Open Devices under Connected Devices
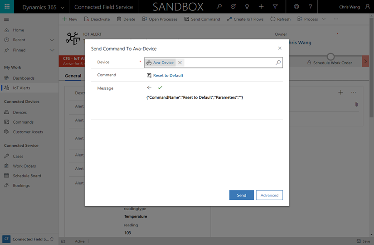374x245 pixels. click(20, 112)
